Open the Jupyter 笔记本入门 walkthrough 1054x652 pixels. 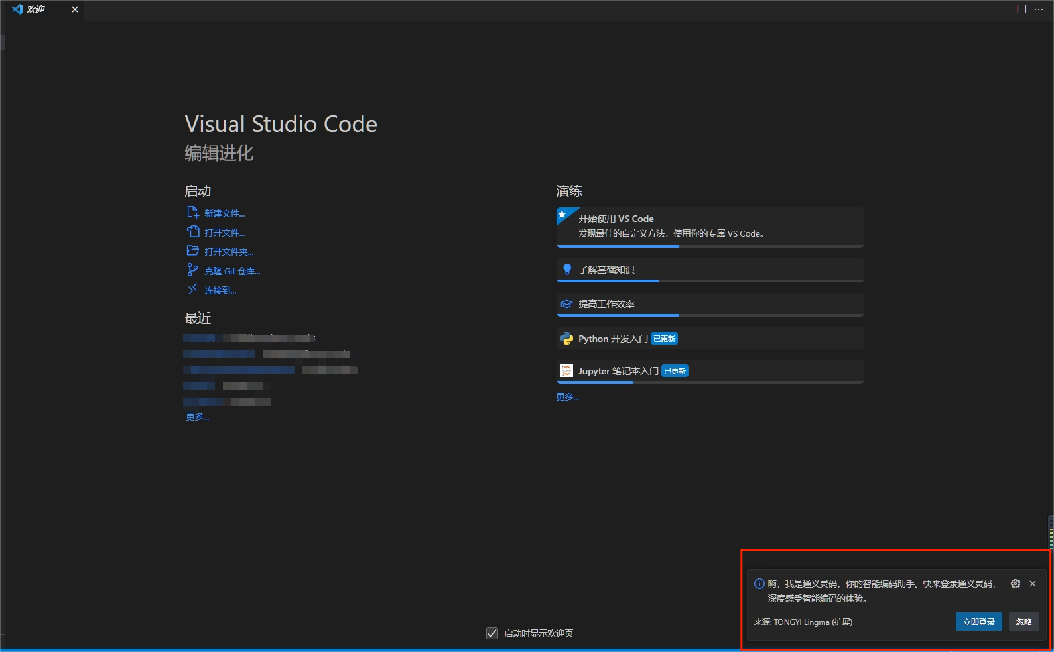(710, 372)
